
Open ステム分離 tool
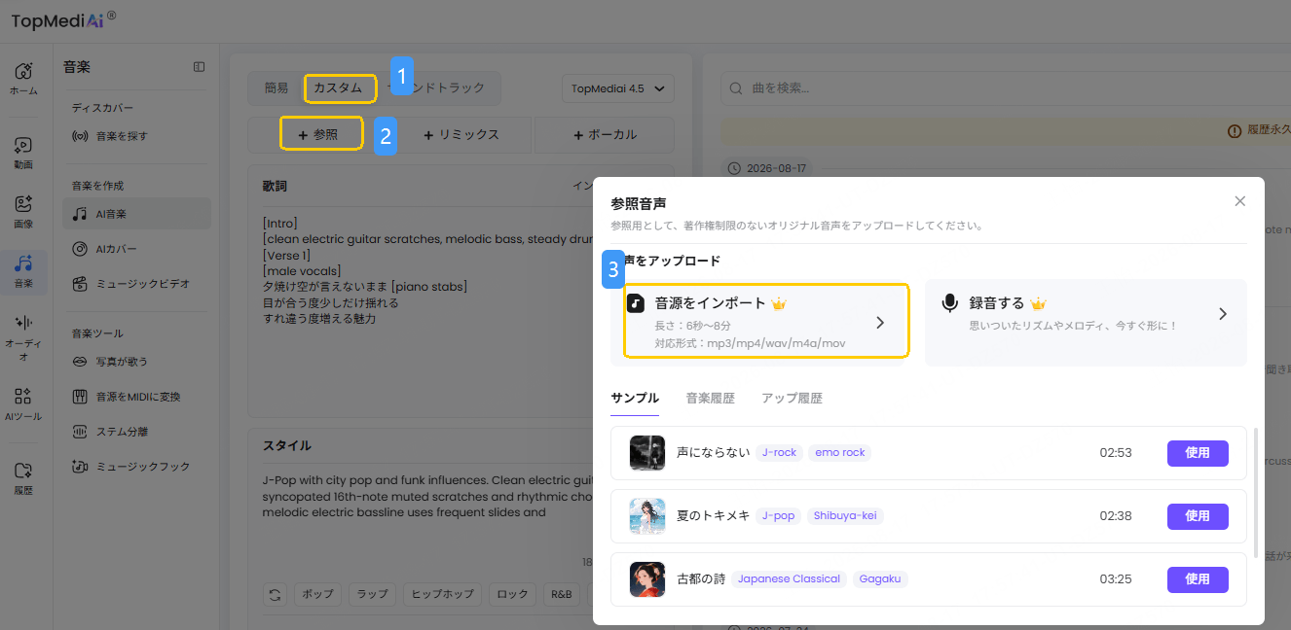click(136, 432)
